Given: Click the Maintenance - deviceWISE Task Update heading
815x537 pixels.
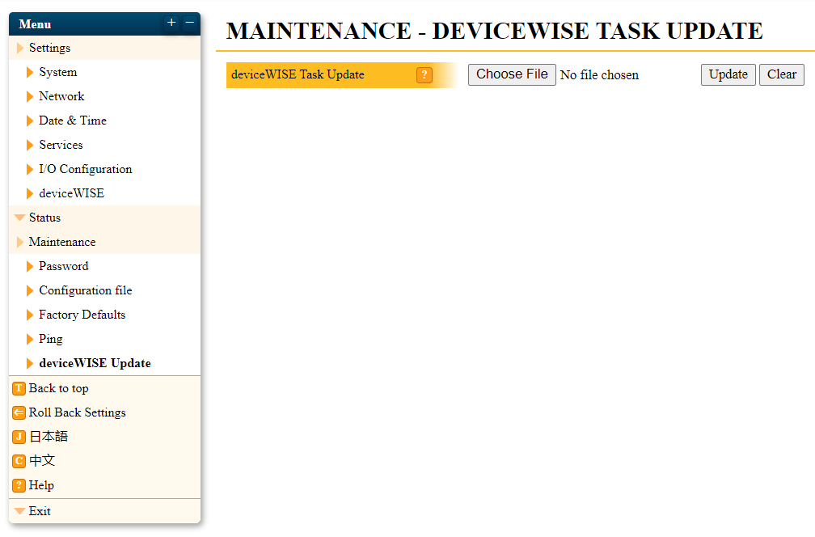Looking at the screenshot, I should 494,32.
